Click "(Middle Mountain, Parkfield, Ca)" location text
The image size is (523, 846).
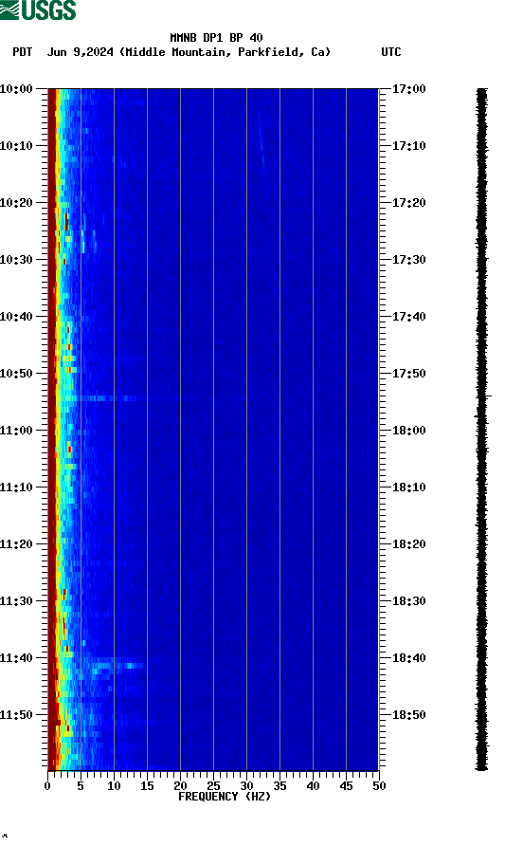pyautogui.click(x=225, y=52)
